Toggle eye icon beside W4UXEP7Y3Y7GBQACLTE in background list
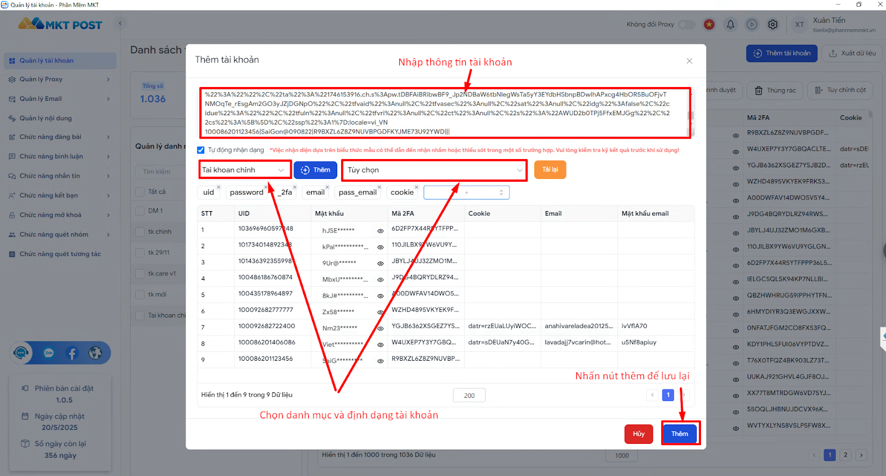 pos(736,152)
